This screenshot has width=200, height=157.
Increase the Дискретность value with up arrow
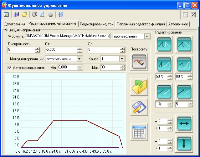[x=37, y=48]
